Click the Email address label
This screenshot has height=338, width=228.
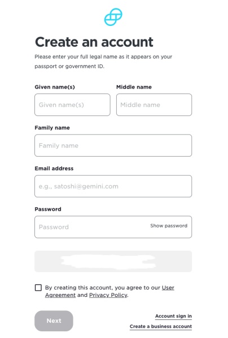(54, 168)
